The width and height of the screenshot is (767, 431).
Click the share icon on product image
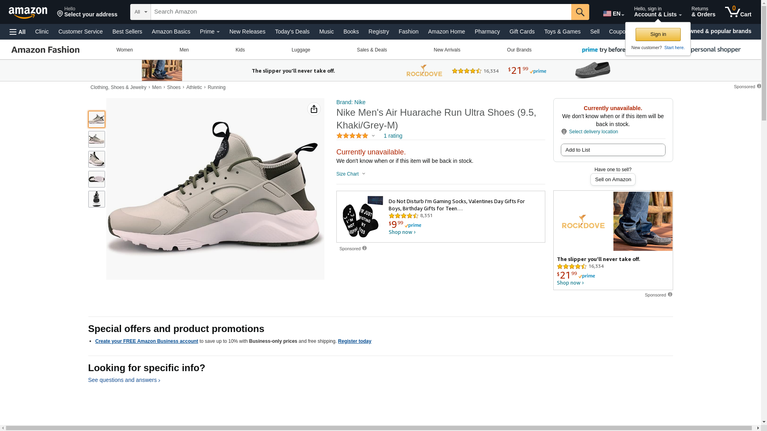click(314, 109)
